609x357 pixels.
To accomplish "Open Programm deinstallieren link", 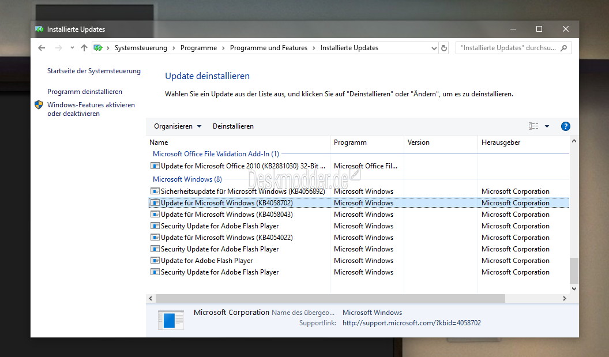I will pos(85,92).
